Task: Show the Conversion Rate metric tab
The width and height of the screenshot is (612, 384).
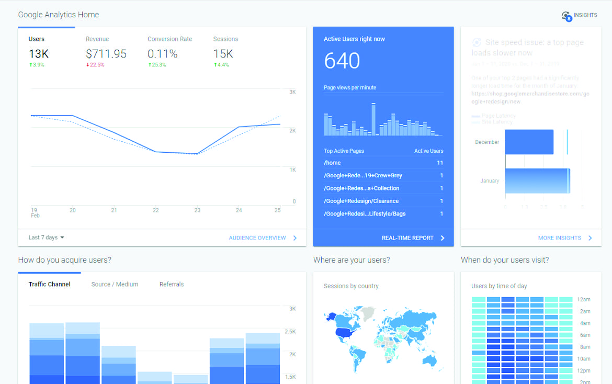Action: pos(170,51)
